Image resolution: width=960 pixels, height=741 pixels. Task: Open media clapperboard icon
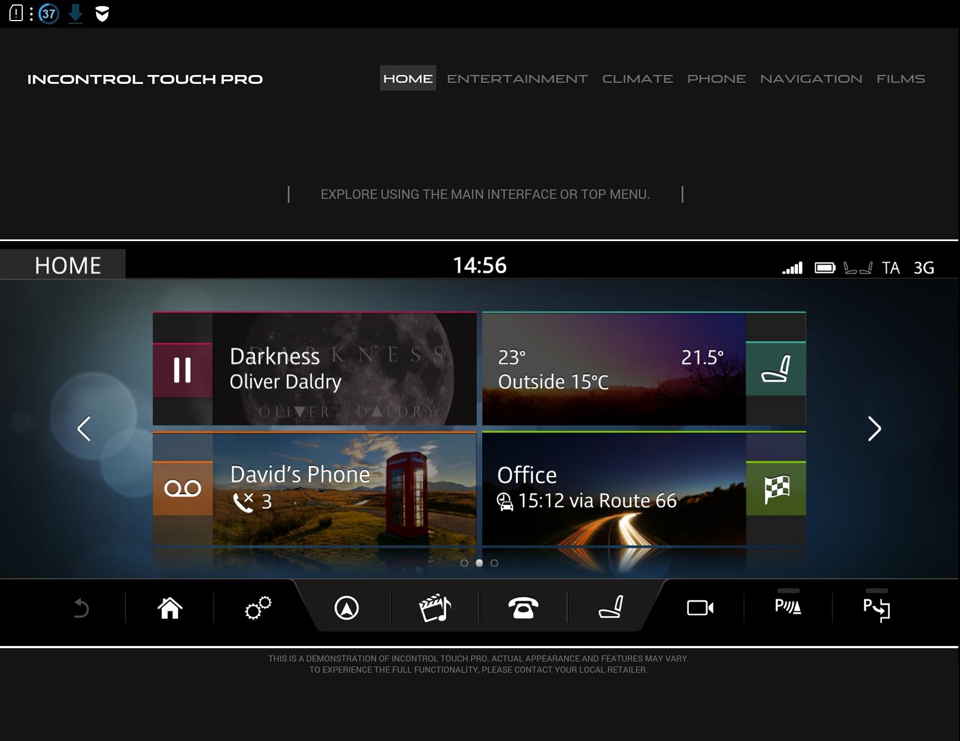click(435, 608)
